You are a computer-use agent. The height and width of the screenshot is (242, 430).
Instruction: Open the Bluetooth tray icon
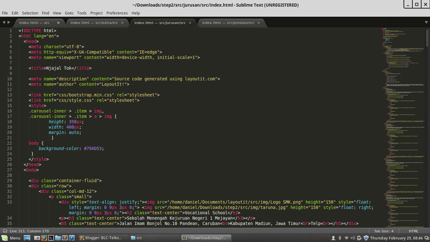[x=340, y=238]
